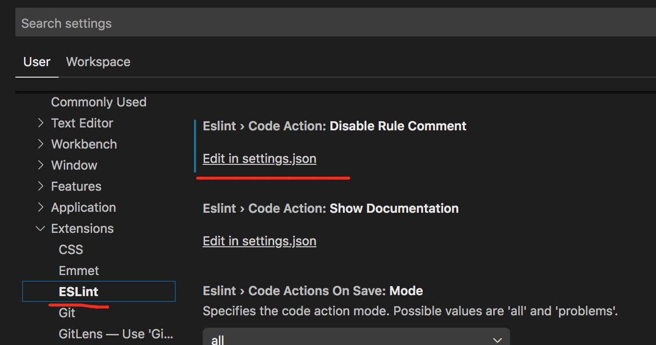The image size is (656, 345).
Task: Expand the Text Editor chevron
Action: (x=41, y=123)
